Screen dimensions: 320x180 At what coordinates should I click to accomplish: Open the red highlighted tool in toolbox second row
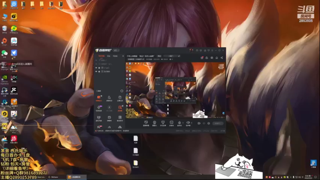[x=120, y=108]
